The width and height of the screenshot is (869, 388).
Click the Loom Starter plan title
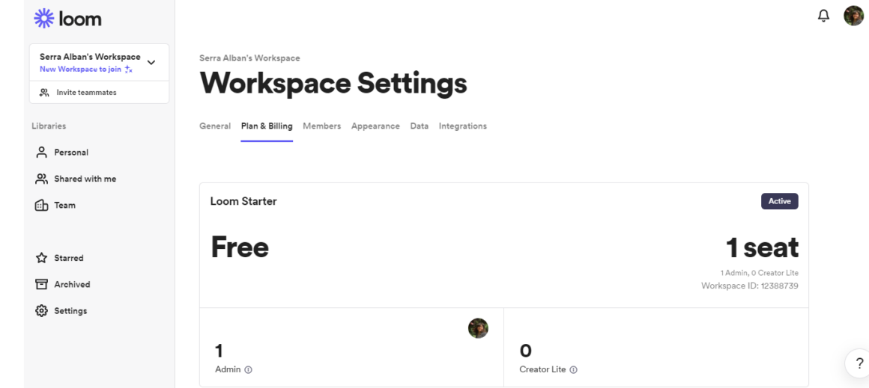[243, 201]
